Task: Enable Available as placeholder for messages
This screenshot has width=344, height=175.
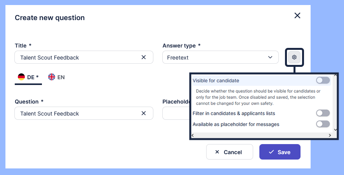Action: (323, 124)
